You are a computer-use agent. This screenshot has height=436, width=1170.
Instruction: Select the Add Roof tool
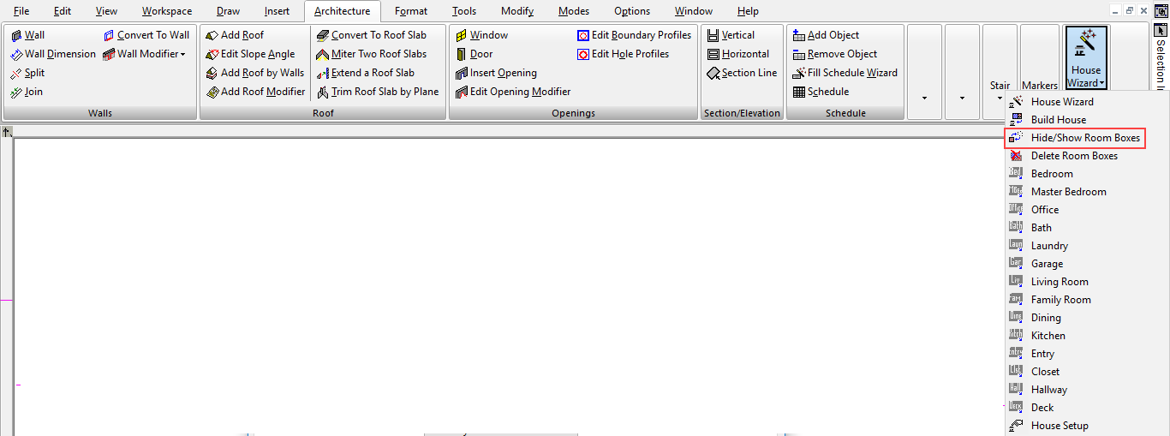[236, 35]
